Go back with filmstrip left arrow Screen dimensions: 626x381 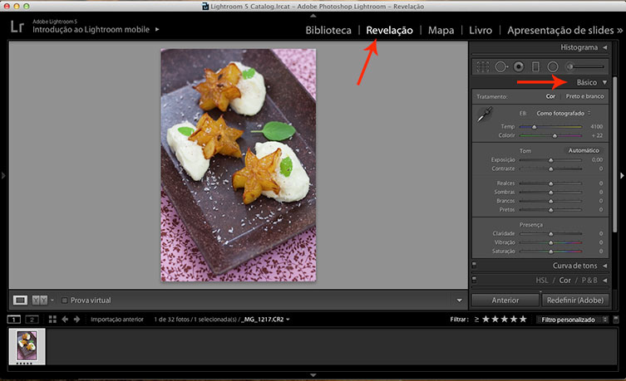(65, 319)
